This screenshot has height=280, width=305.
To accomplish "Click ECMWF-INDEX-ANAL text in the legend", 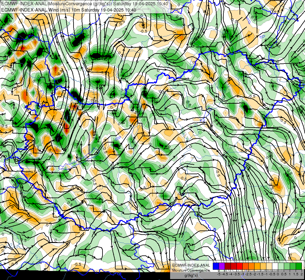I will (x=191, y=265).
